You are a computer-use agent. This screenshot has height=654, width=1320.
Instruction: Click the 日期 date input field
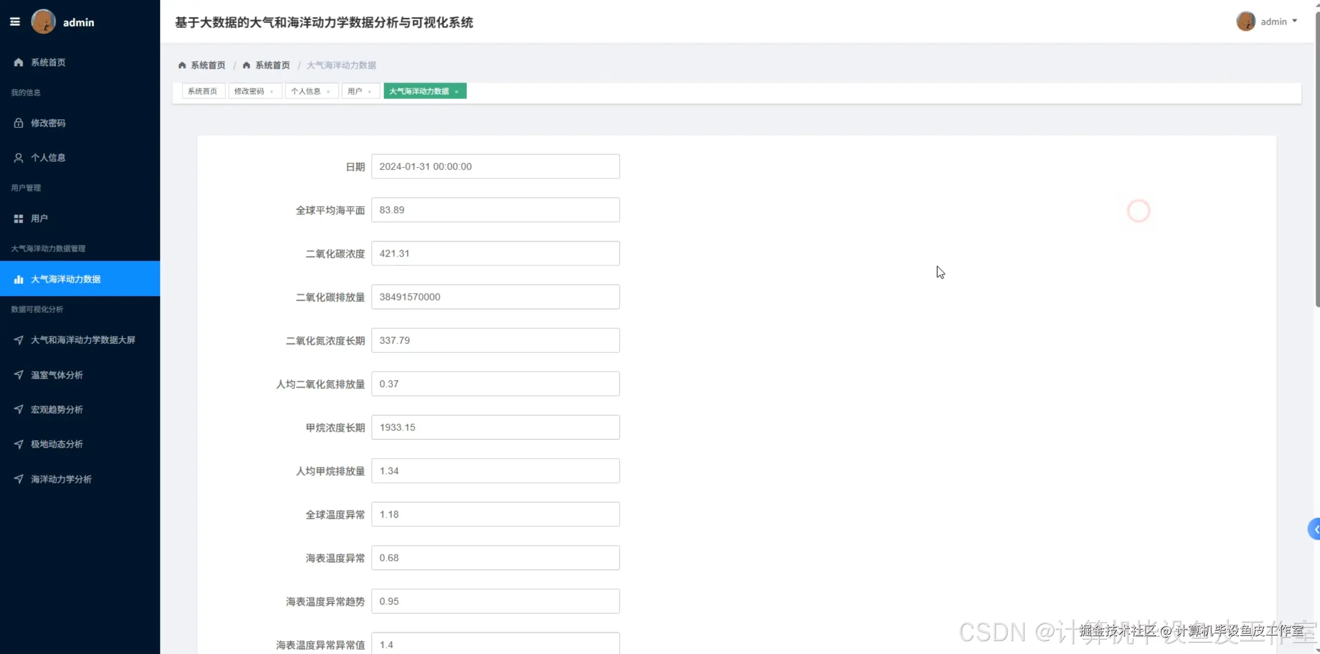pos(495,166)
